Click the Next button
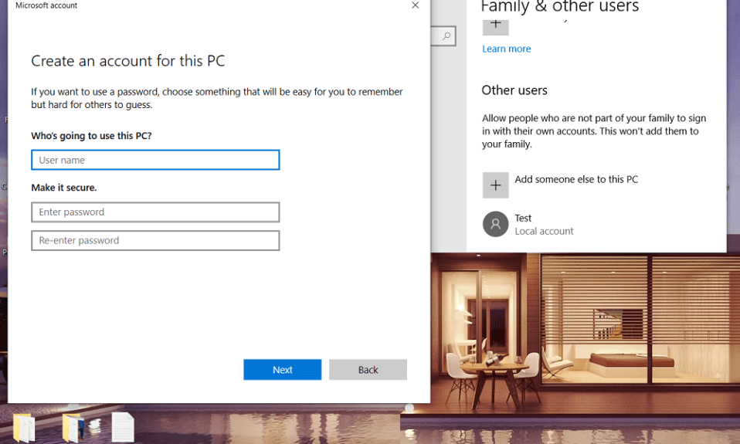This screenshot has width=740, height=444. click(282, 369)
